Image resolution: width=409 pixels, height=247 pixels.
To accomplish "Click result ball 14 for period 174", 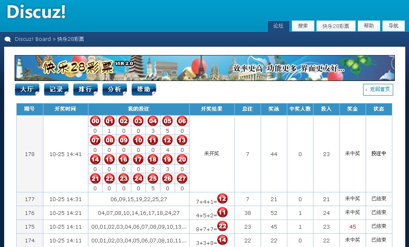I will coord(222,240).
